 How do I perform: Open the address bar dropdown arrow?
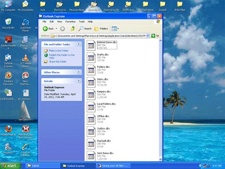tap(148, 36)
